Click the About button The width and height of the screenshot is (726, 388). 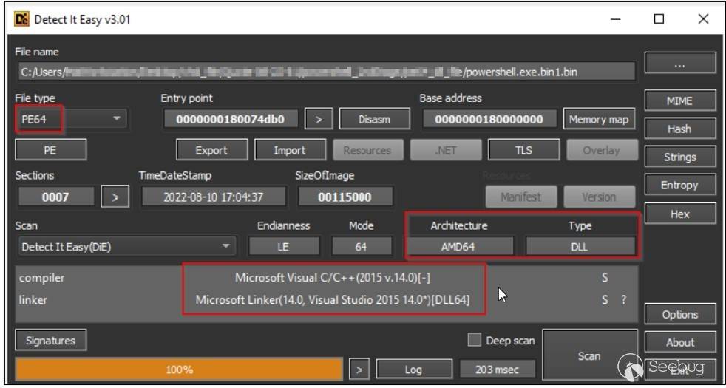pyautogui.click(x=679, y=343)
